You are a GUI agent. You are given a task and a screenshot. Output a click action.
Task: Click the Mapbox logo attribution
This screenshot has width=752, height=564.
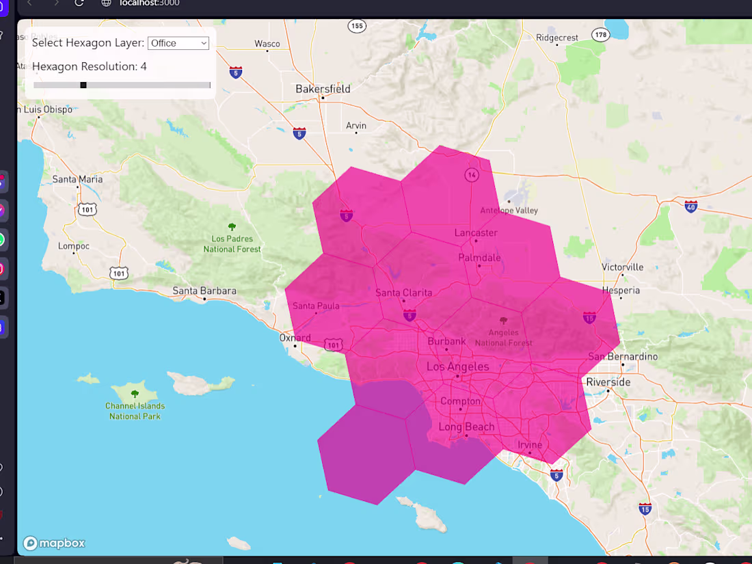(x=53, y=543)
